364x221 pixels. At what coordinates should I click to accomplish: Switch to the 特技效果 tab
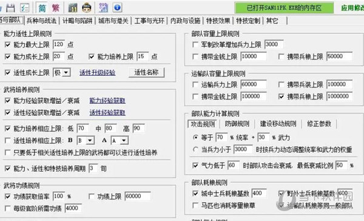(218, 21)
